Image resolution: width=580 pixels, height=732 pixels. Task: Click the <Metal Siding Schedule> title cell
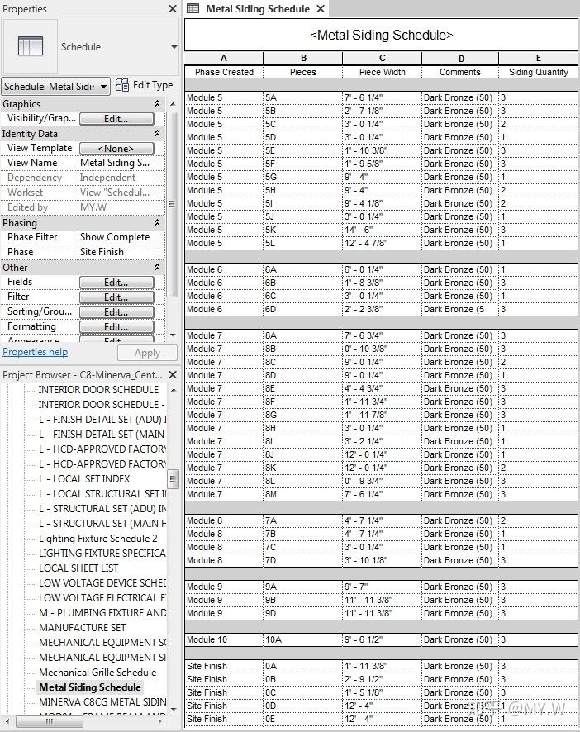click(x=381, y=35)
